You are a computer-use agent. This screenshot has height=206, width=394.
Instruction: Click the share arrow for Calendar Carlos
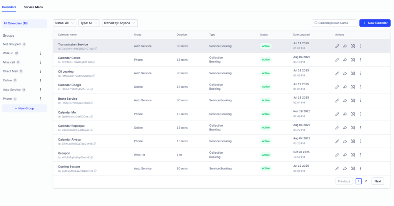pos(345,60)
